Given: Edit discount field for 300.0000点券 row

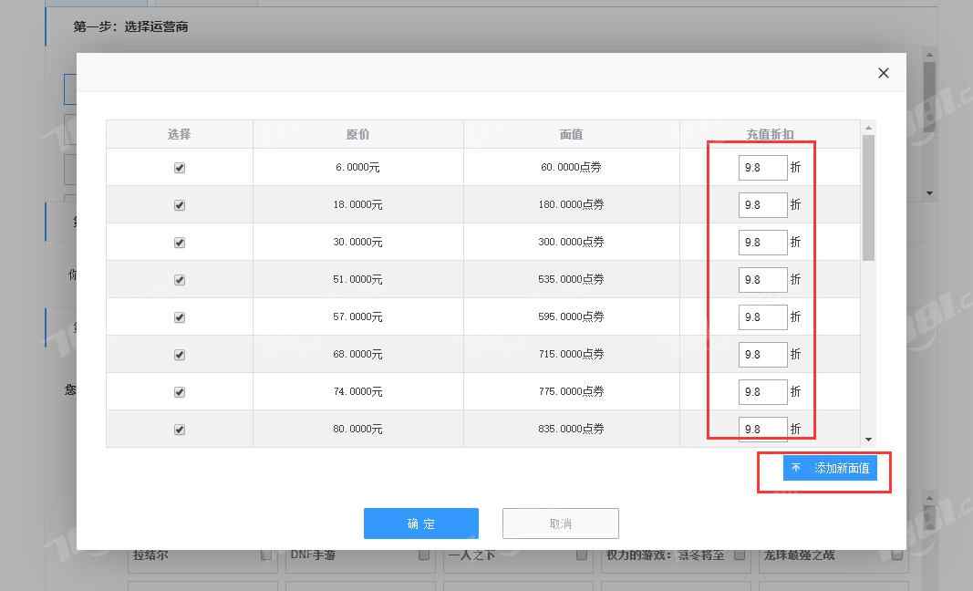Looking at the screenshot, I should [x=762, y=242].
